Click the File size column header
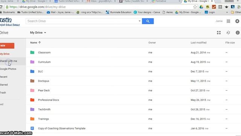The width and height of the screenshot is (241, 136). [230, 43]
